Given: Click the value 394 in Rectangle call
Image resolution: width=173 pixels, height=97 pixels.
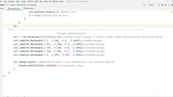Looking at the screenshot, I should coord(48,44).
